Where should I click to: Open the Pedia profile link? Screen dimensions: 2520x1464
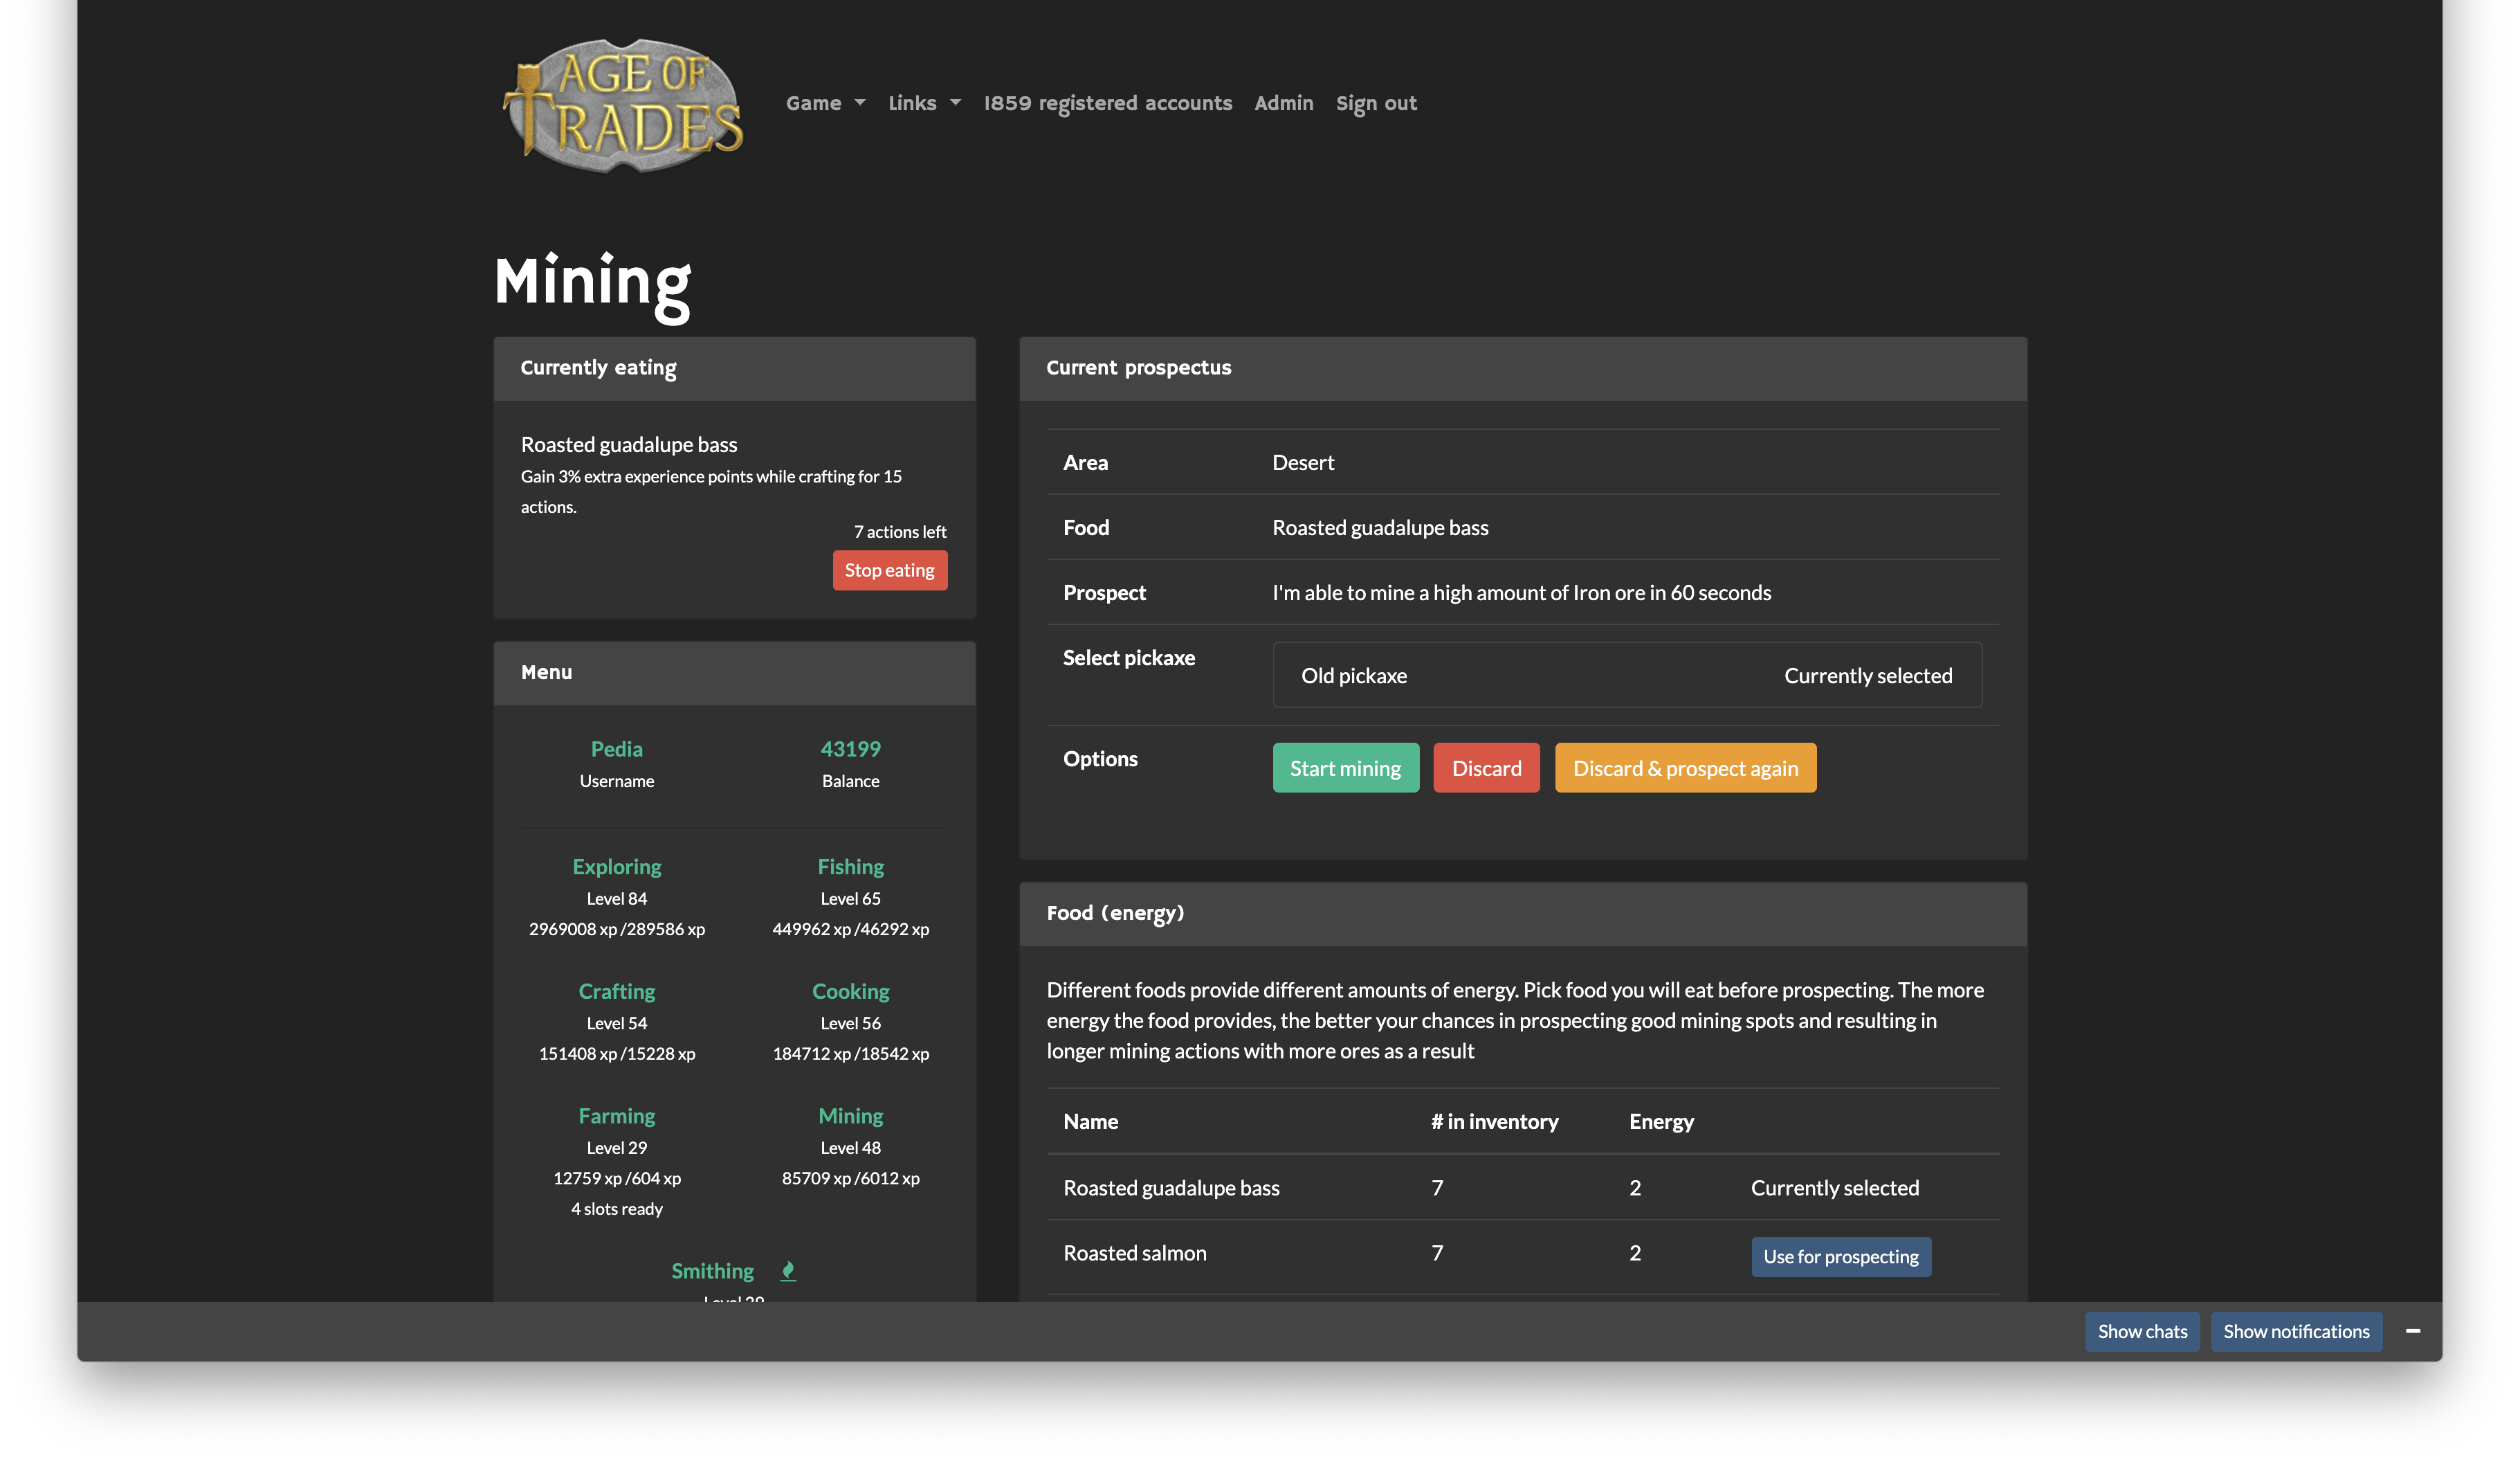point(616,748)
